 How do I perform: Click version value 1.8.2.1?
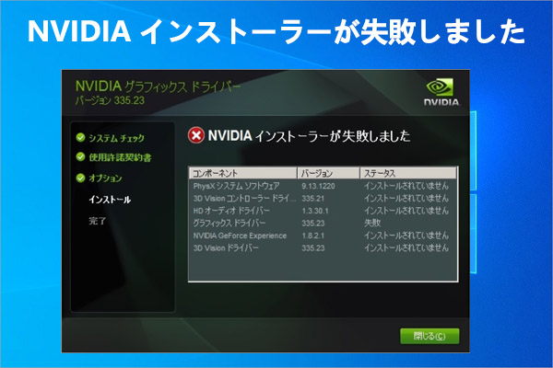(312, 236)
